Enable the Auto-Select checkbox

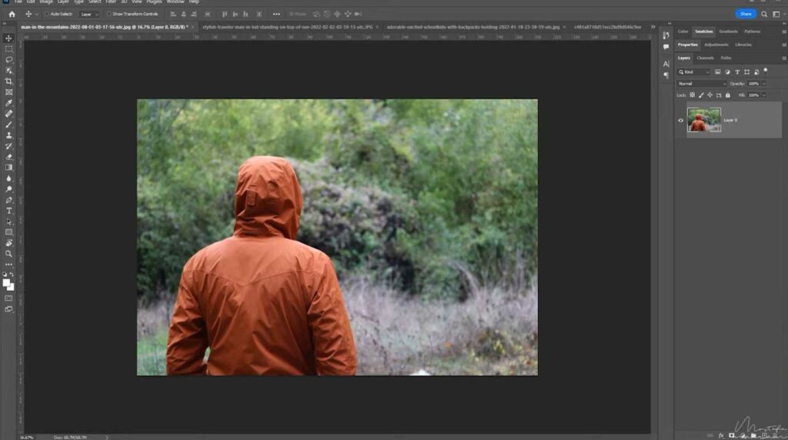coord(47,14)
